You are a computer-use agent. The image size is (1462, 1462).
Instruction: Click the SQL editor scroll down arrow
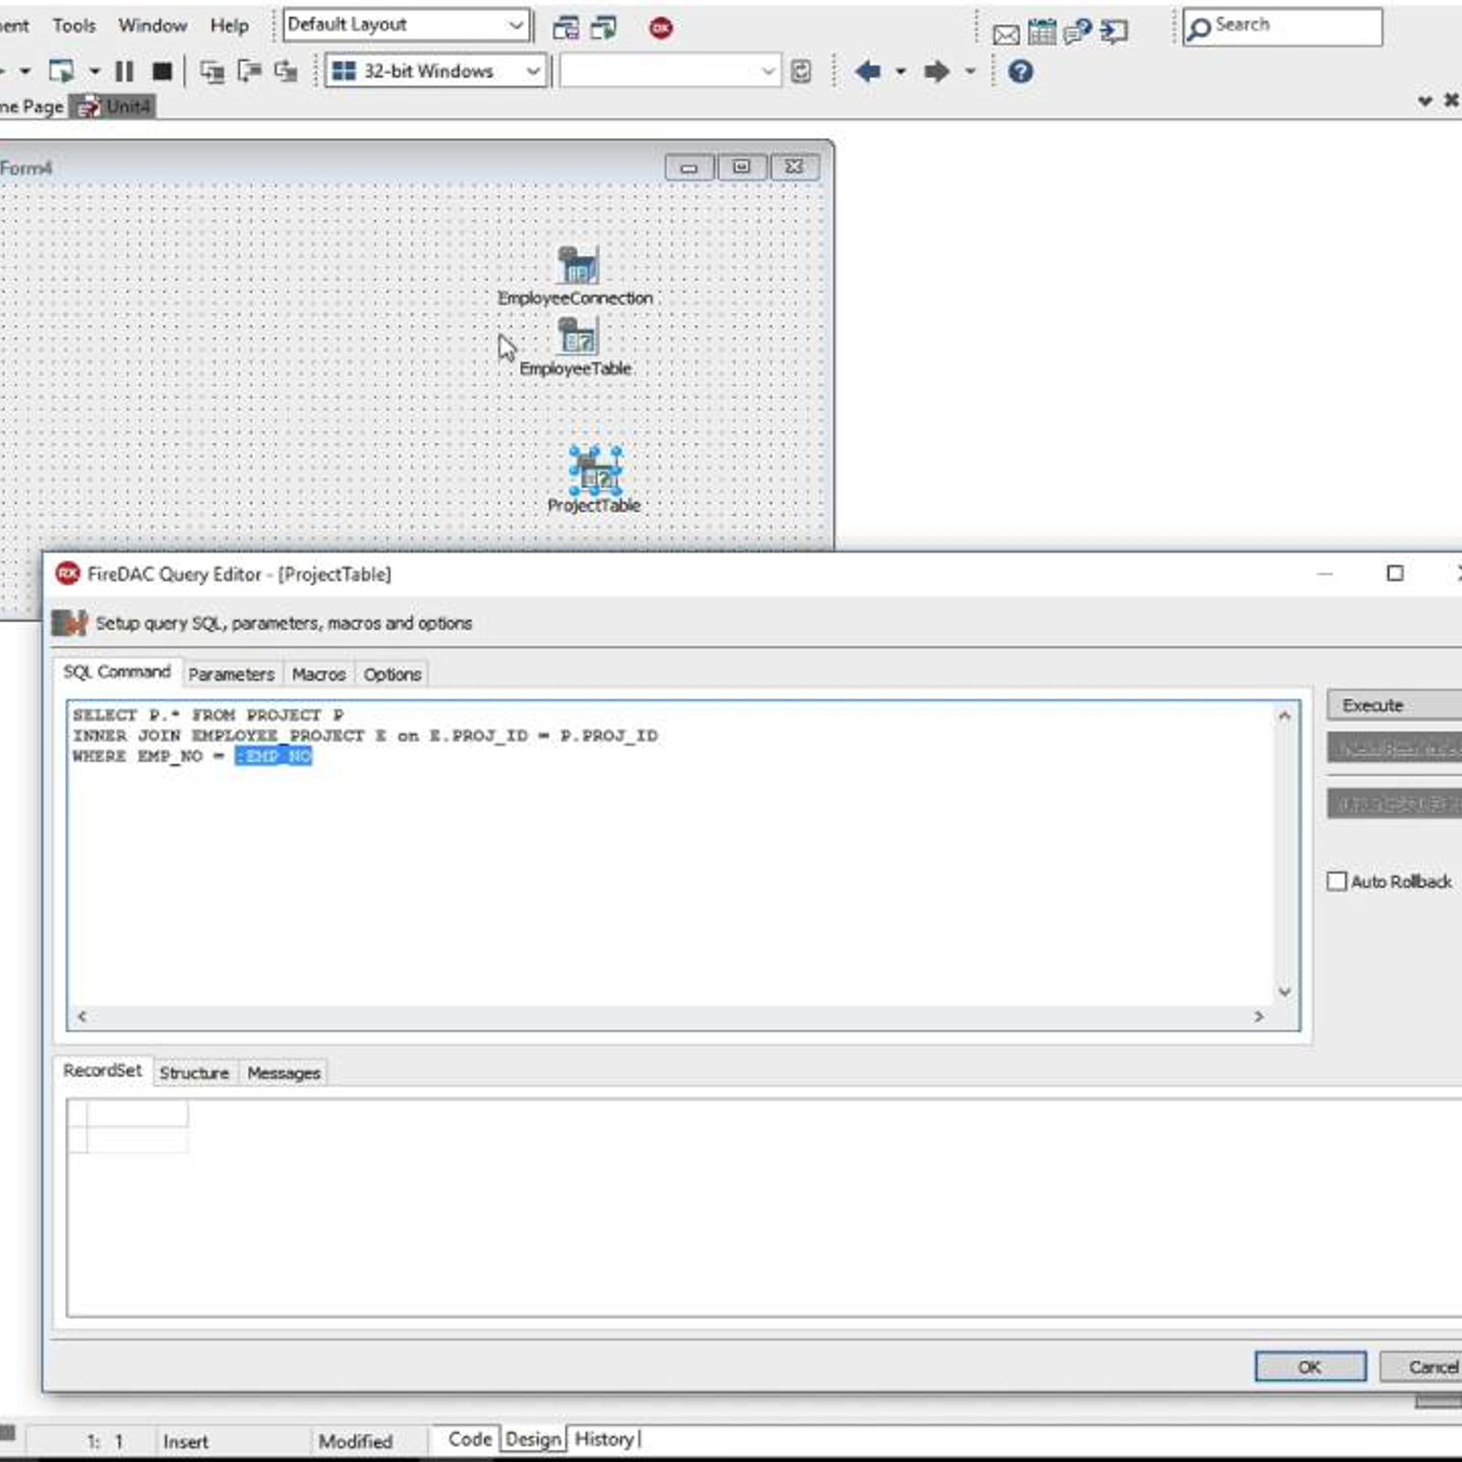click(x=1285, y=991)
